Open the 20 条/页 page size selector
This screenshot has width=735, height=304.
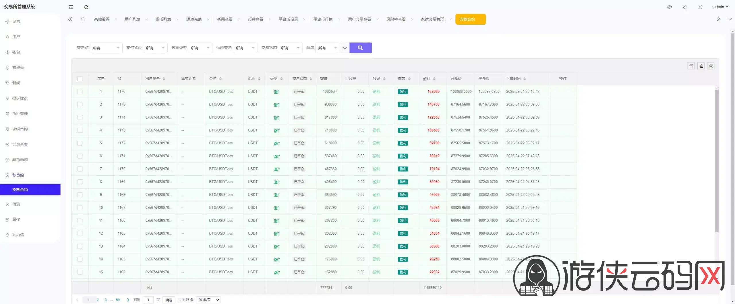coord(208,300)
